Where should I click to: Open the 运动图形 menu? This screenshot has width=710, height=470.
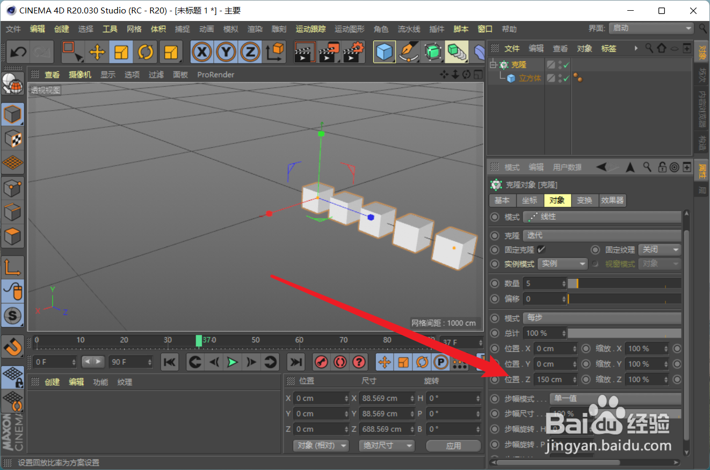pos(350,29)
